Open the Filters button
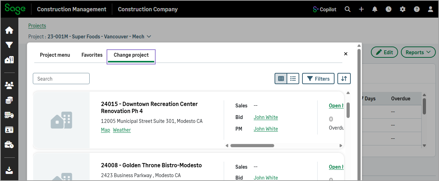 318,79
